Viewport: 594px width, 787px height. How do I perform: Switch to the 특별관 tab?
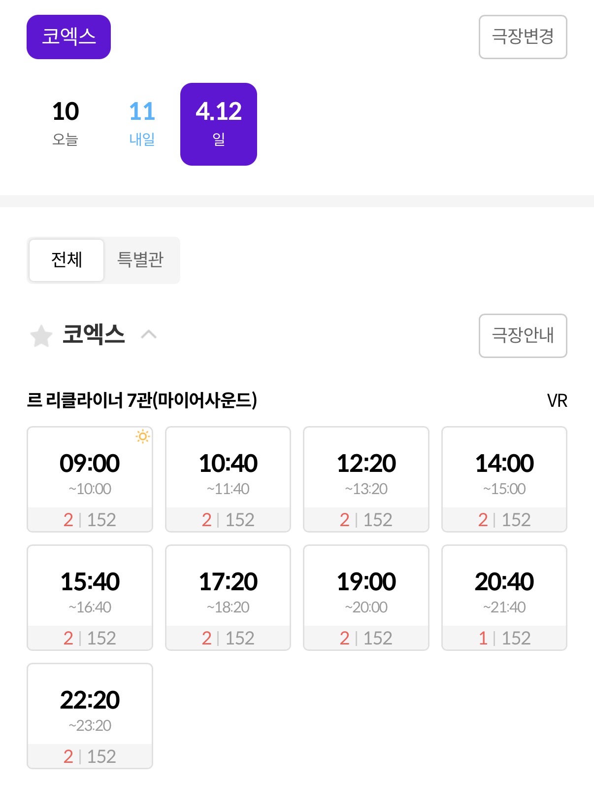click(140, 260)
